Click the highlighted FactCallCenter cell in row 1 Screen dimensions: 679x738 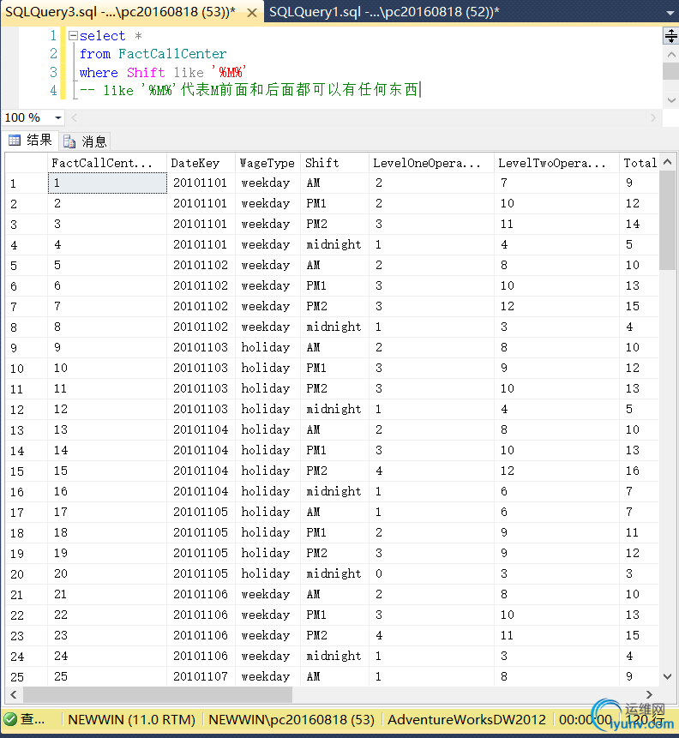[x=107, y=183]
